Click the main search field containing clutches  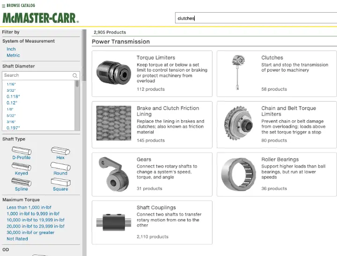[x=255, y=18]
